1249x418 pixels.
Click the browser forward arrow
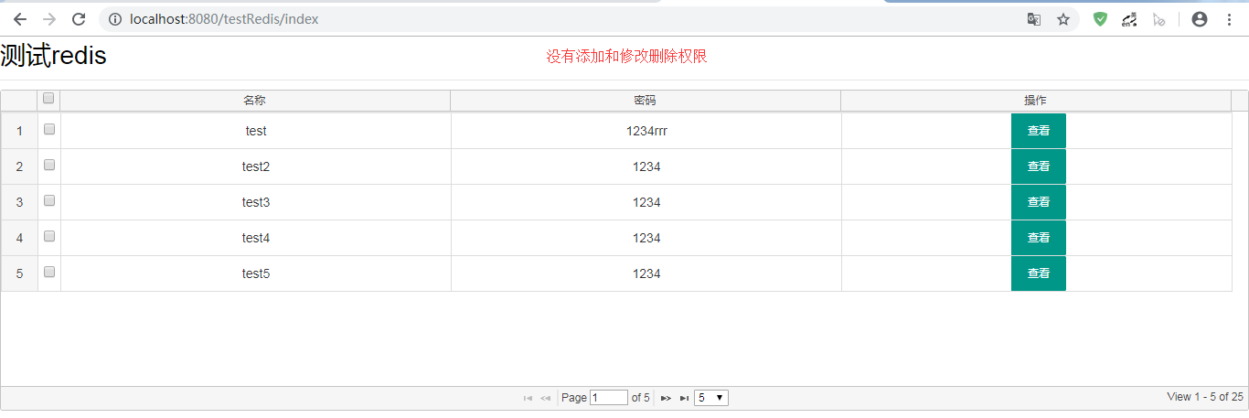pyautogui.click(x=49, y=19)
